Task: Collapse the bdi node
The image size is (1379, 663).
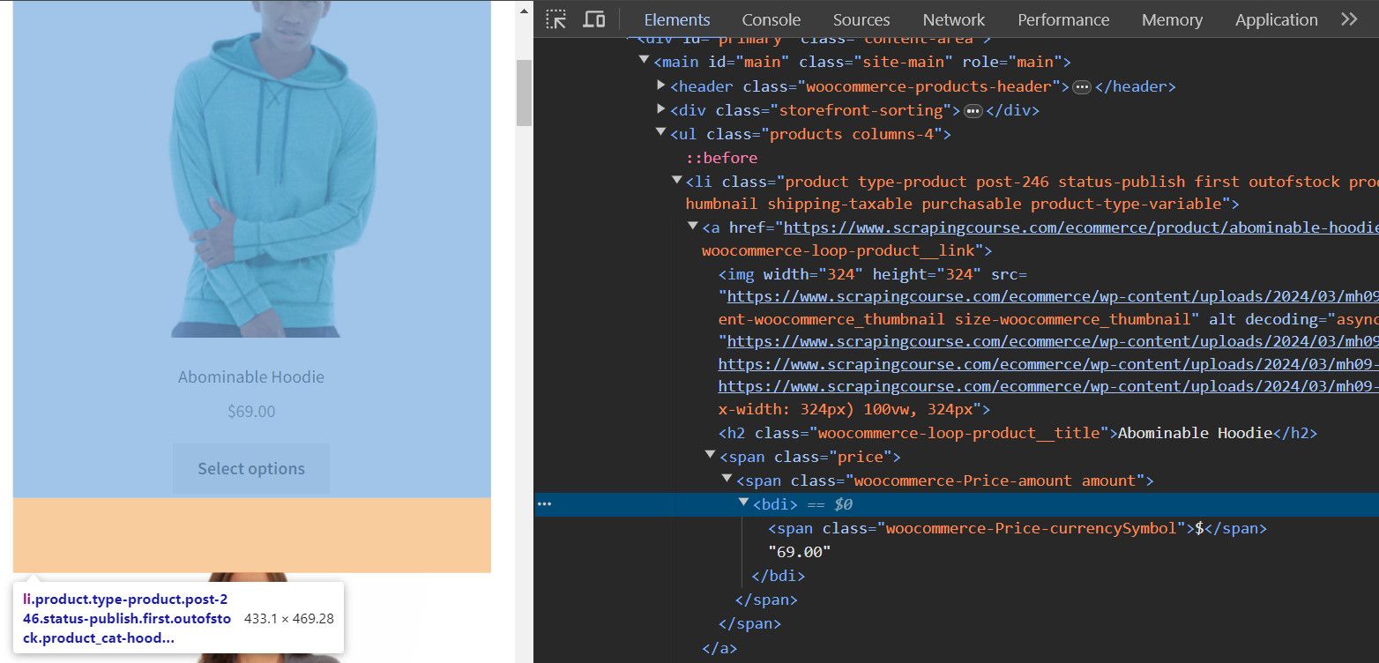Action: [x=743, y=503]
